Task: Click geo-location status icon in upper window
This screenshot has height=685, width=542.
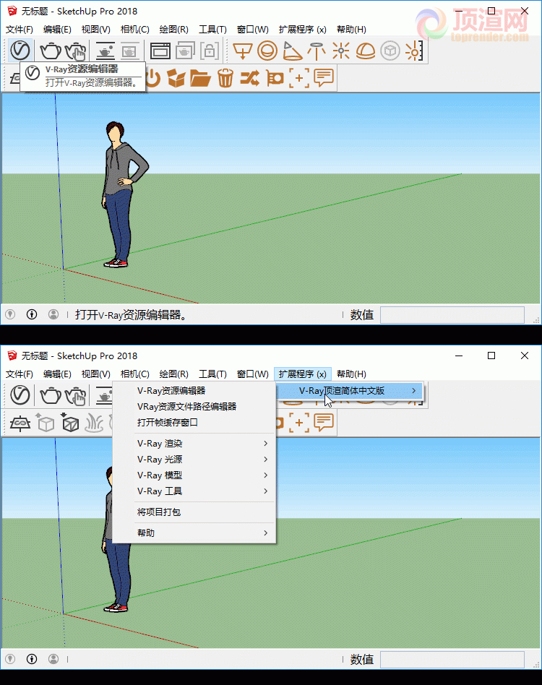Action: 11,314
